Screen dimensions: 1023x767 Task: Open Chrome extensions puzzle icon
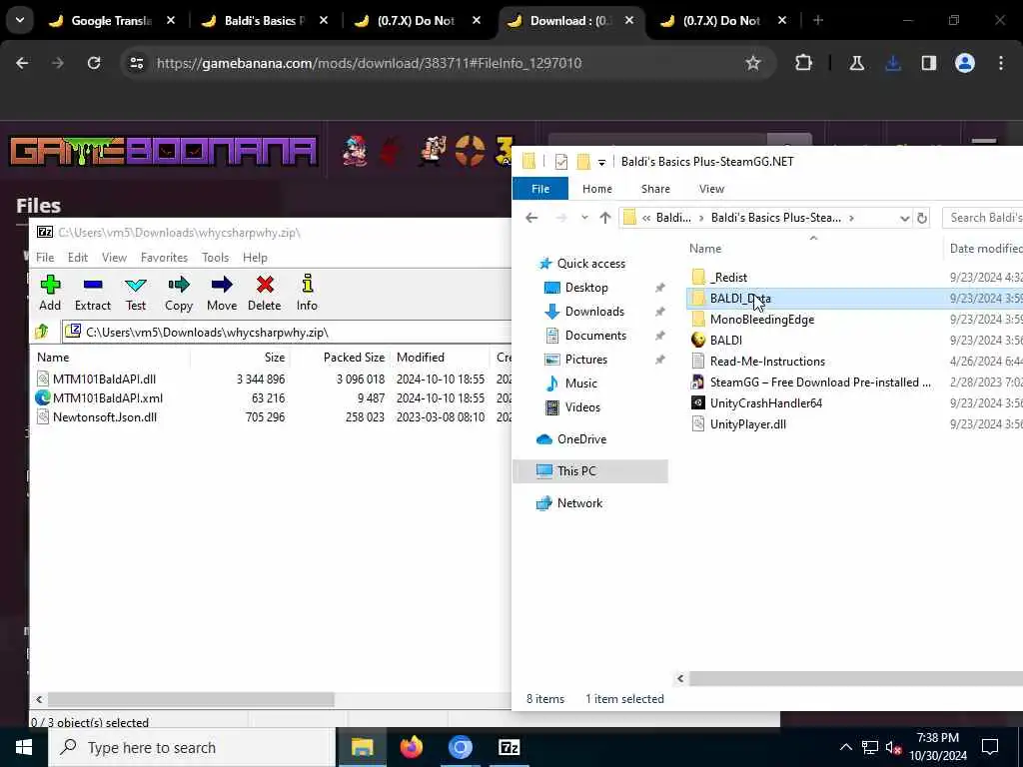click(803, 63)
